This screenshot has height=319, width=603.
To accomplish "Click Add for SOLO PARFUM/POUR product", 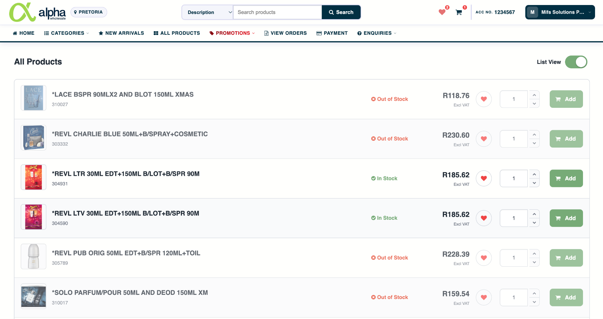I will 566,297.
